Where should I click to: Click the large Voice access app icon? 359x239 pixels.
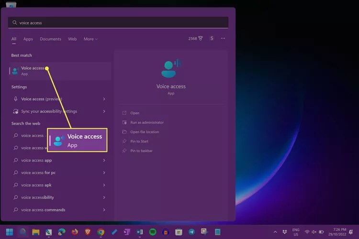point(171,68)
